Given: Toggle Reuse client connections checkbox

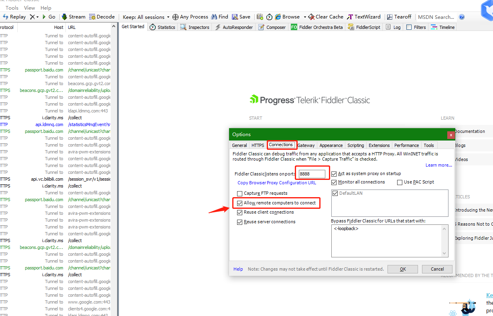Looking at the screenshot, I should click(240, 212).
